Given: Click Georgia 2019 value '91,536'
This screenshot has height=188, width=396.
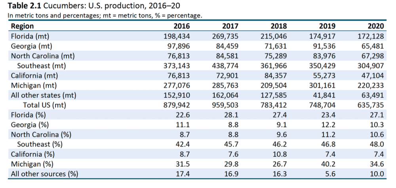Looking at the screenshot, I should tap(324, 46).
